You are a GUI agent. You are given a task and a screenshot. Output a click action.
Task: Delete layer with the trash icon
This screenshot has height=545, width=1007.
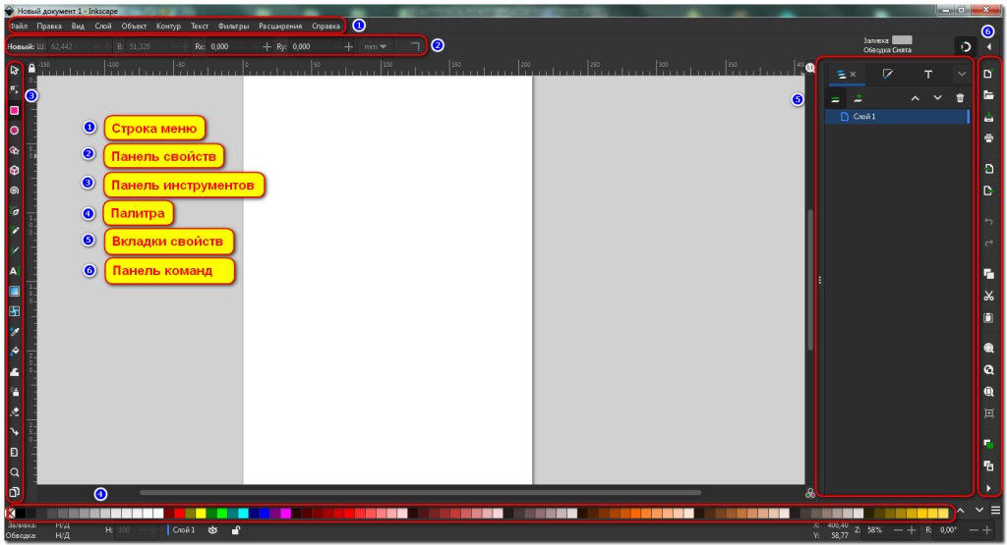click(960, 98)
